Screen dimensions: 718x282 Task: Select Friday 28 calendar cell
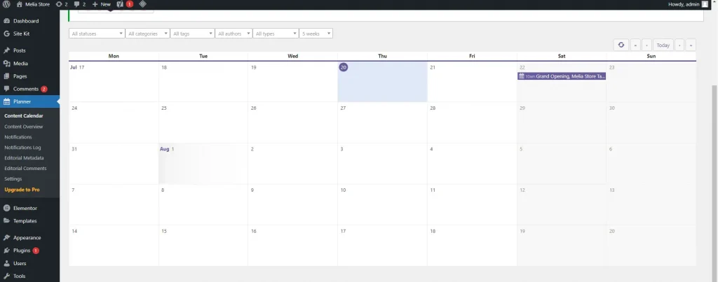(x=472, y=122)
